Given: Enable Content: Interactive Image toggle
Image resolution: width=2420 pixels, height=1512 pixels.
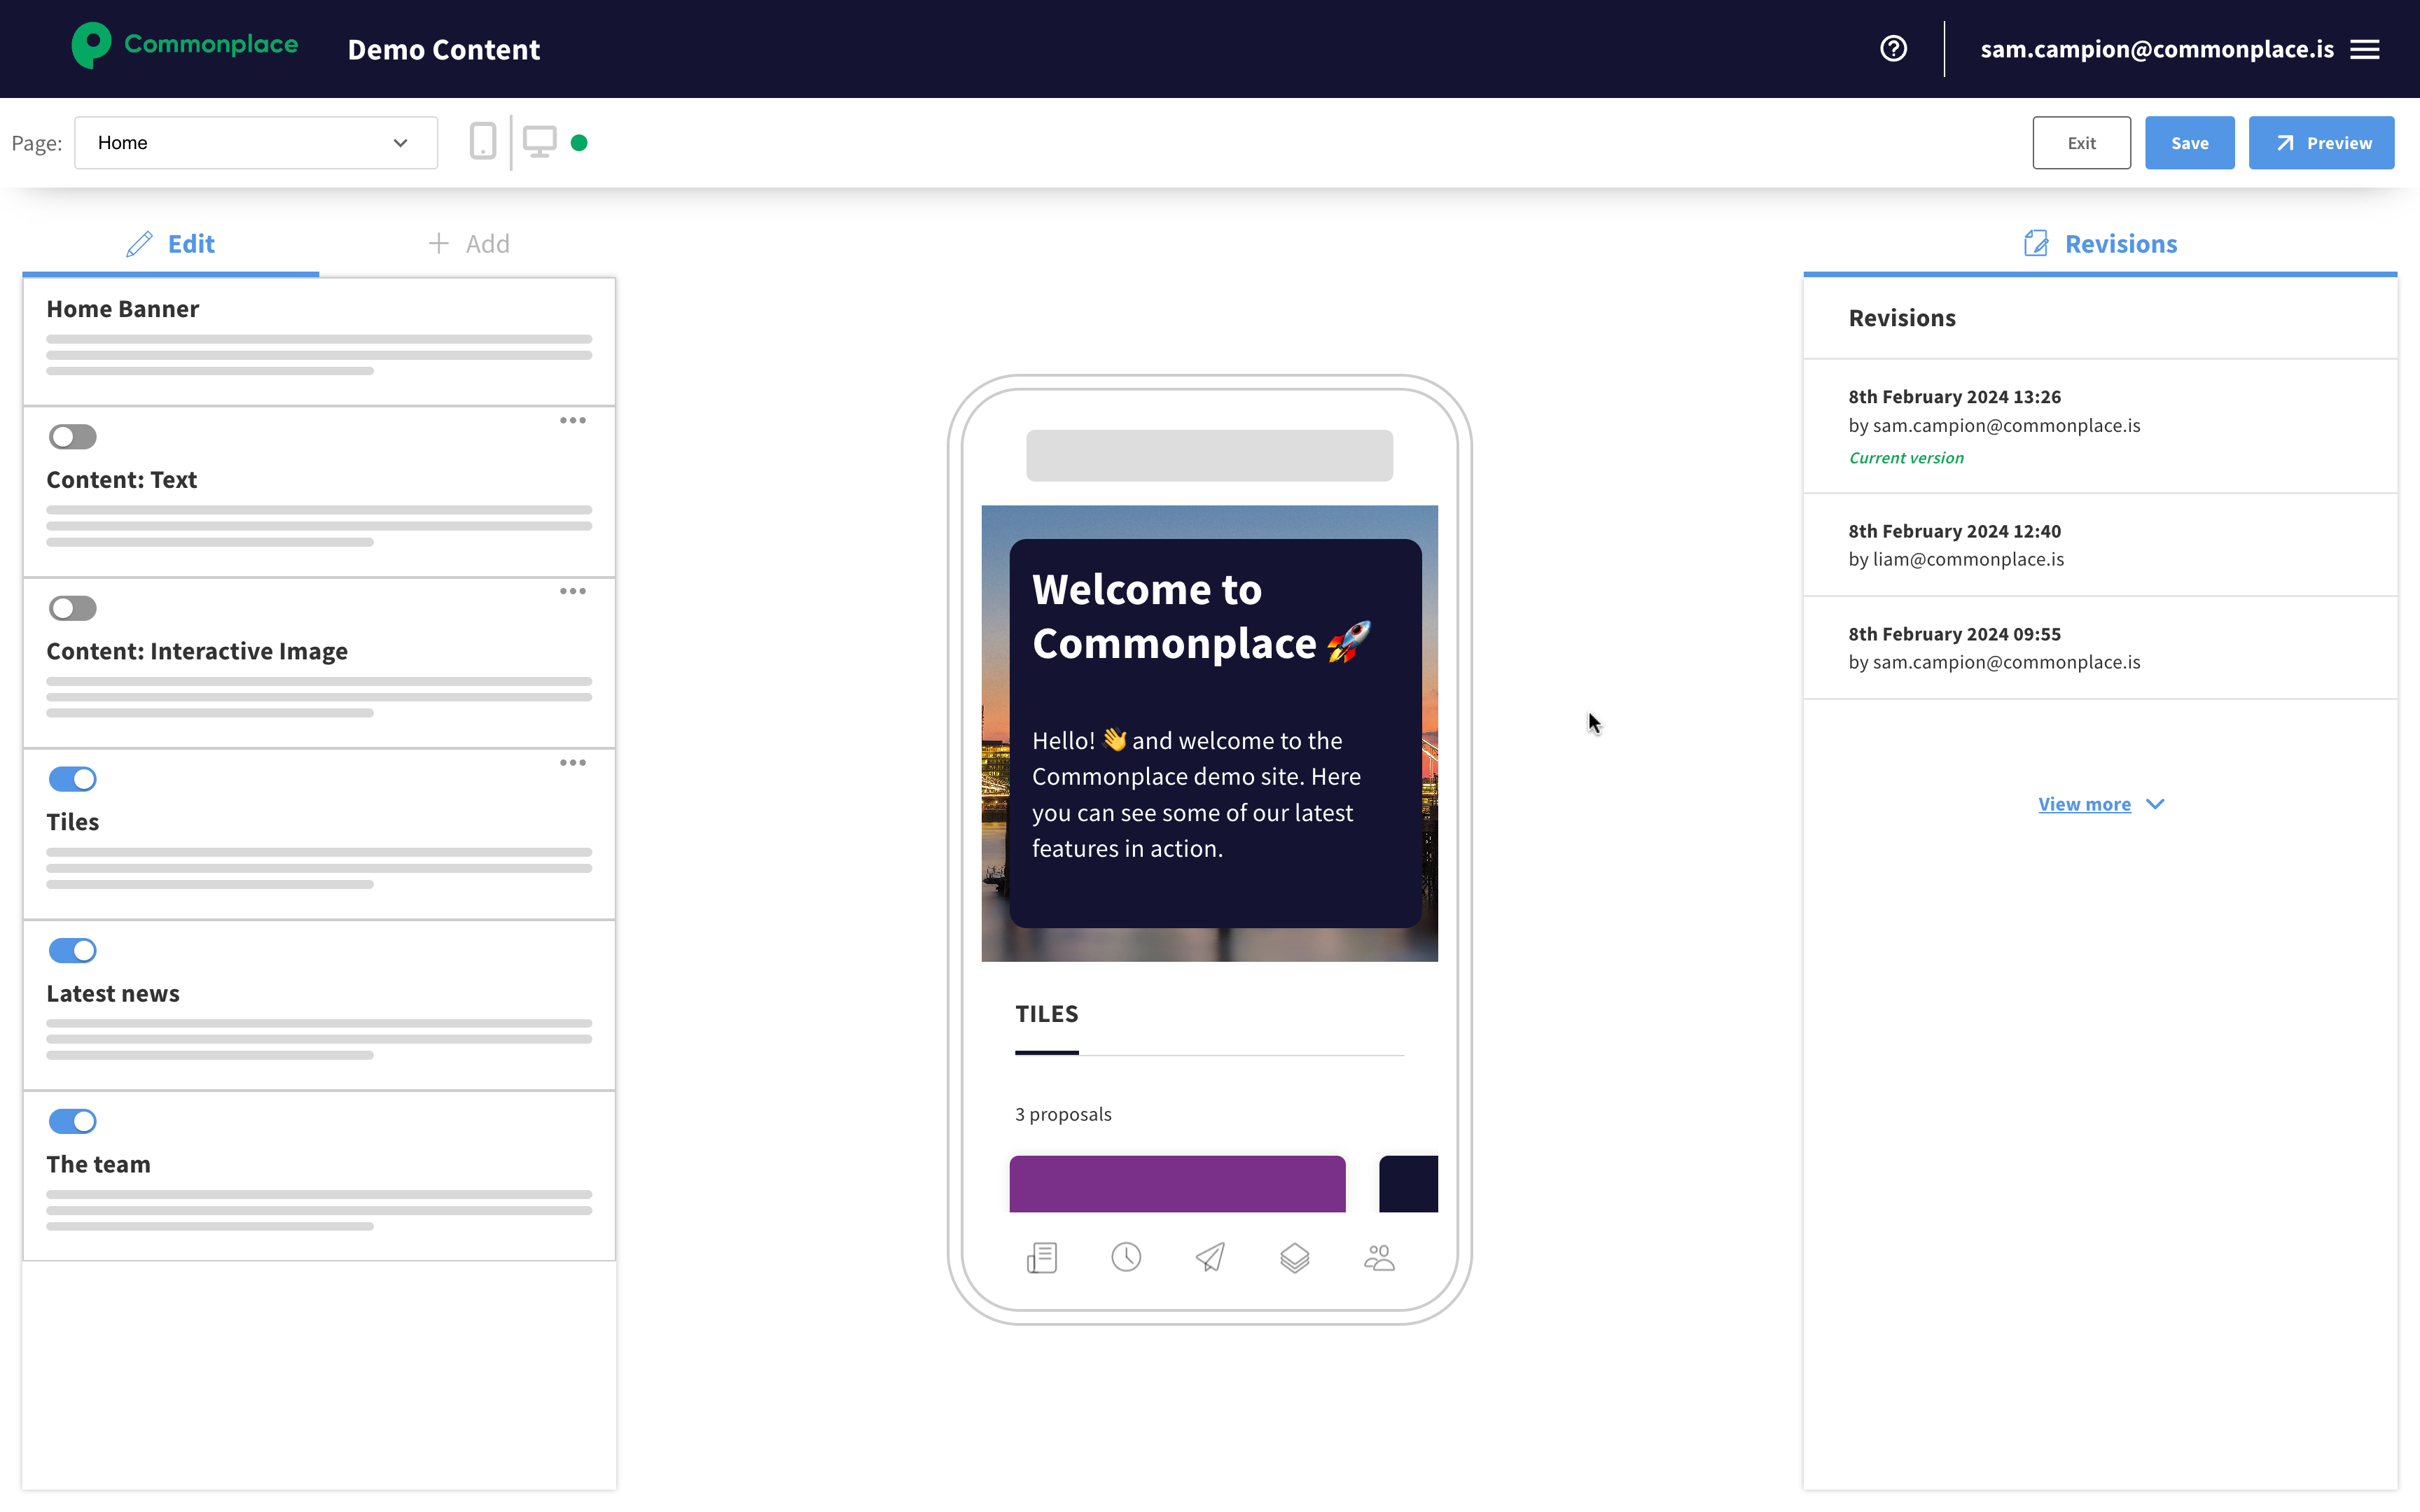Looking at the screenshot, I should [73, 608].
